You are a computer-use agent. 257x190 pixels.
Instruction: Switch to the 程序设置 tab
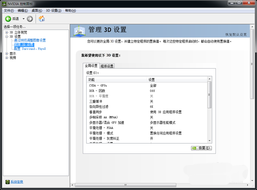(107, 66)
